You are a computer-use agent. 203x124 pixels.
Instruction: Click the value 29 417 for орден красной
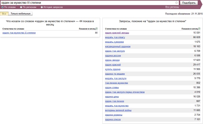[197, 65]
